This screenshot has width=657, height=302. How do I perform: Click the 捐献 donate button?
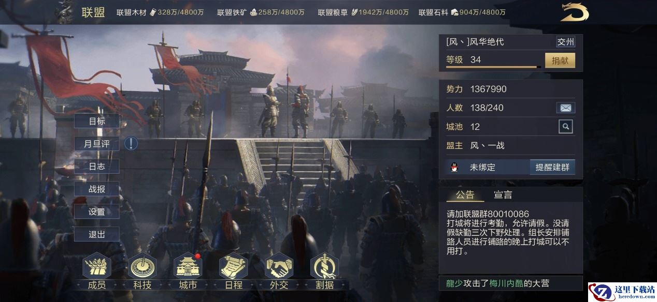[560, 60]
